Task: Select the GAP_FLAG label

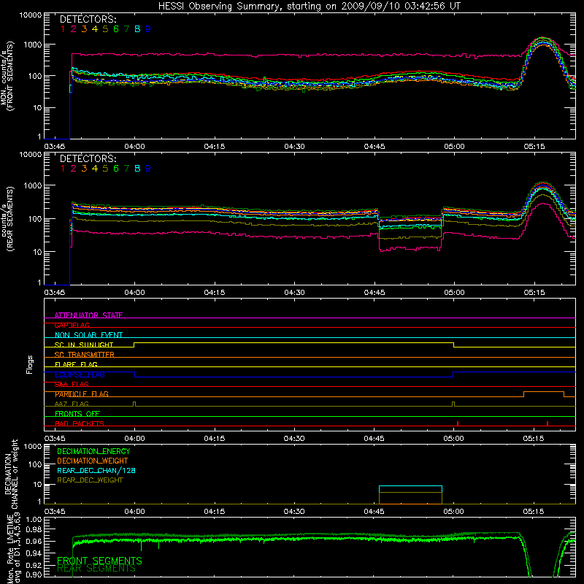Action: (72, 325)
